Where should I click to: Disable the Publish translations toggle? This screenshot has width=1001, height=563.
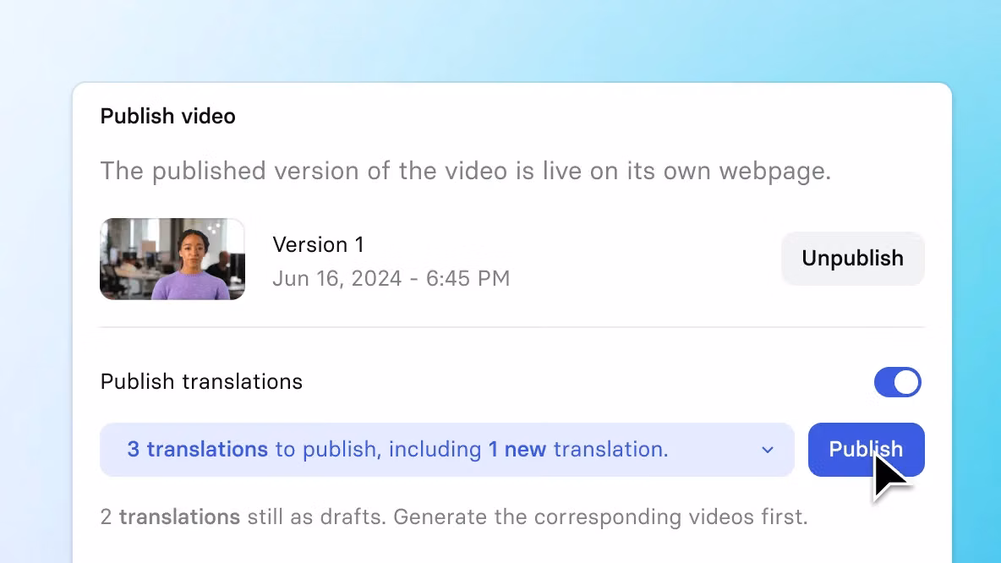pyautogui.click(x=897, y=382)
